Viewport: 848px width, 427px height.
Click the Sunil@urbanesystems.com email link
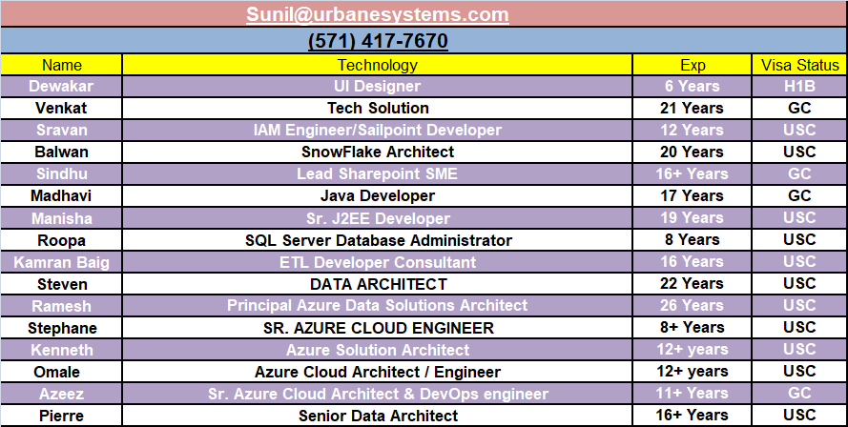click(x=378, y=14)
